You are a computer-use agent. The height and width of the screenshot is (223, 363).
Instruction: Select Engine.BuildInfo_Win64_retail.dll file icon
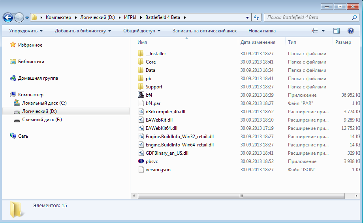tap(141, 145)
